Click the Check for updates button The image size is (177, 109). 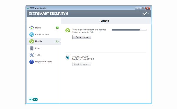(x=82, y=64)
